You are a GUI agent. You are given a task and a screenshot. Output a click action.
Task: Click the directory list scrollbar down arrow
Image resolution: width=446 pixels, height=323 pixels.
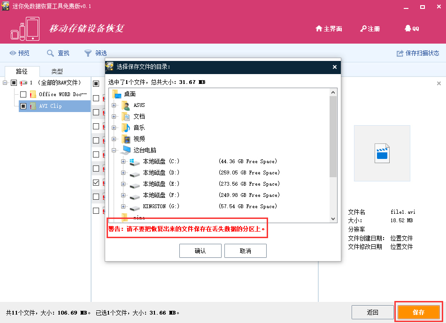[333, 219]
